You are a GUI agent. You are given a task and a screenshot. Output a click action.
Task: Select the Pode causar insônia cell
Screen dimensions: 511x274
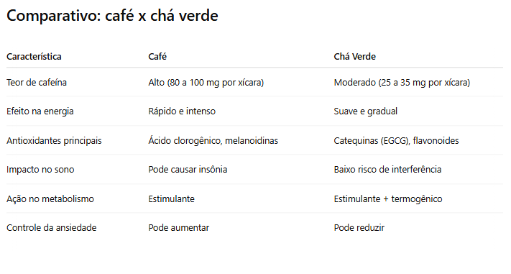pos(188,170)
